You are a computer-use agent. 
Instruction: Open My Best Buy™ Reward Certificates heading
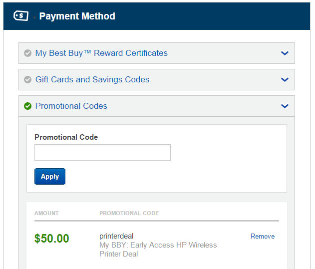tap(101, 53)
